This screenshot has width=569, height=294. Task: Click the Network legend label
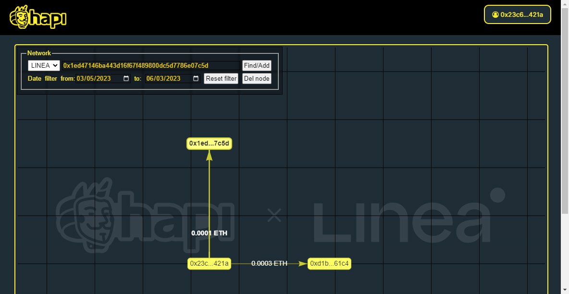tap(39, 53)
